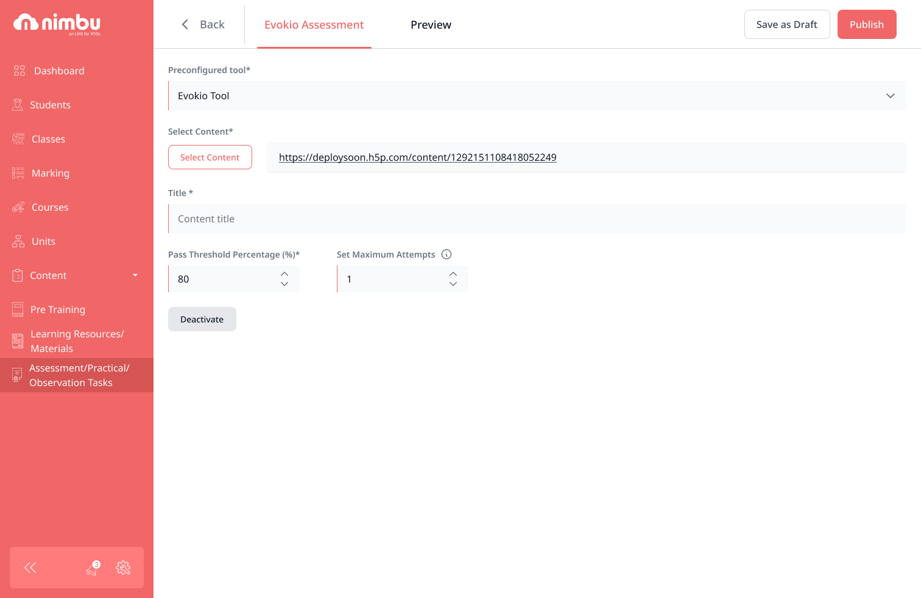The image size is (921, 598).
Task: Open Courses menu item
Action: [x=50, y=207]
